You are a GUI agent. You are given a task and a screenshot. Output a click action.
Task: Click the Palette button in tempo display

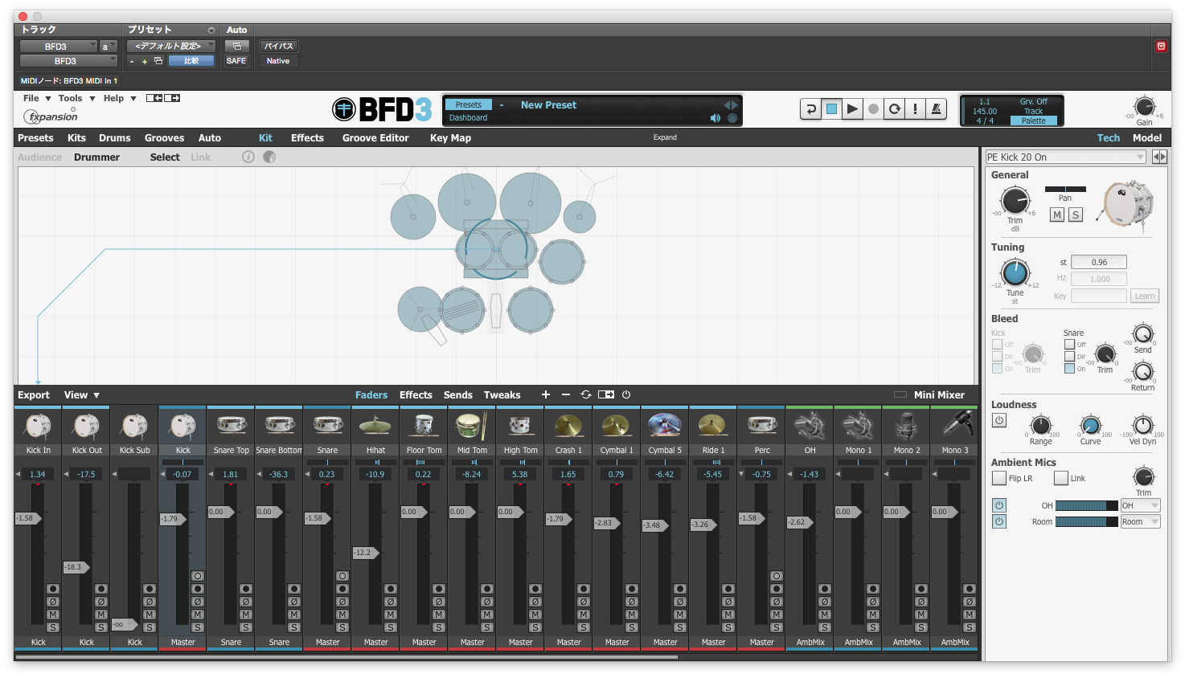click(1034, 121)
